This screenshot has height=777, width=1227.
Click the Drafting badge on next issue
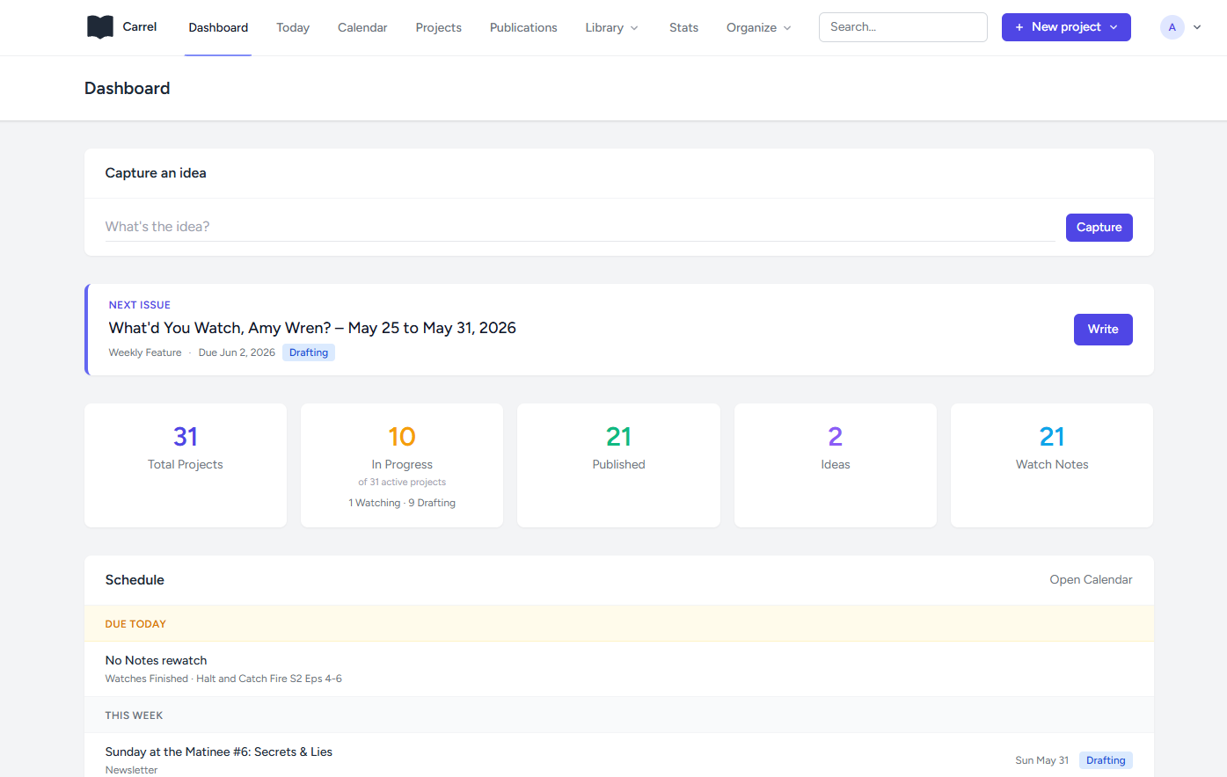click(309, 352)
